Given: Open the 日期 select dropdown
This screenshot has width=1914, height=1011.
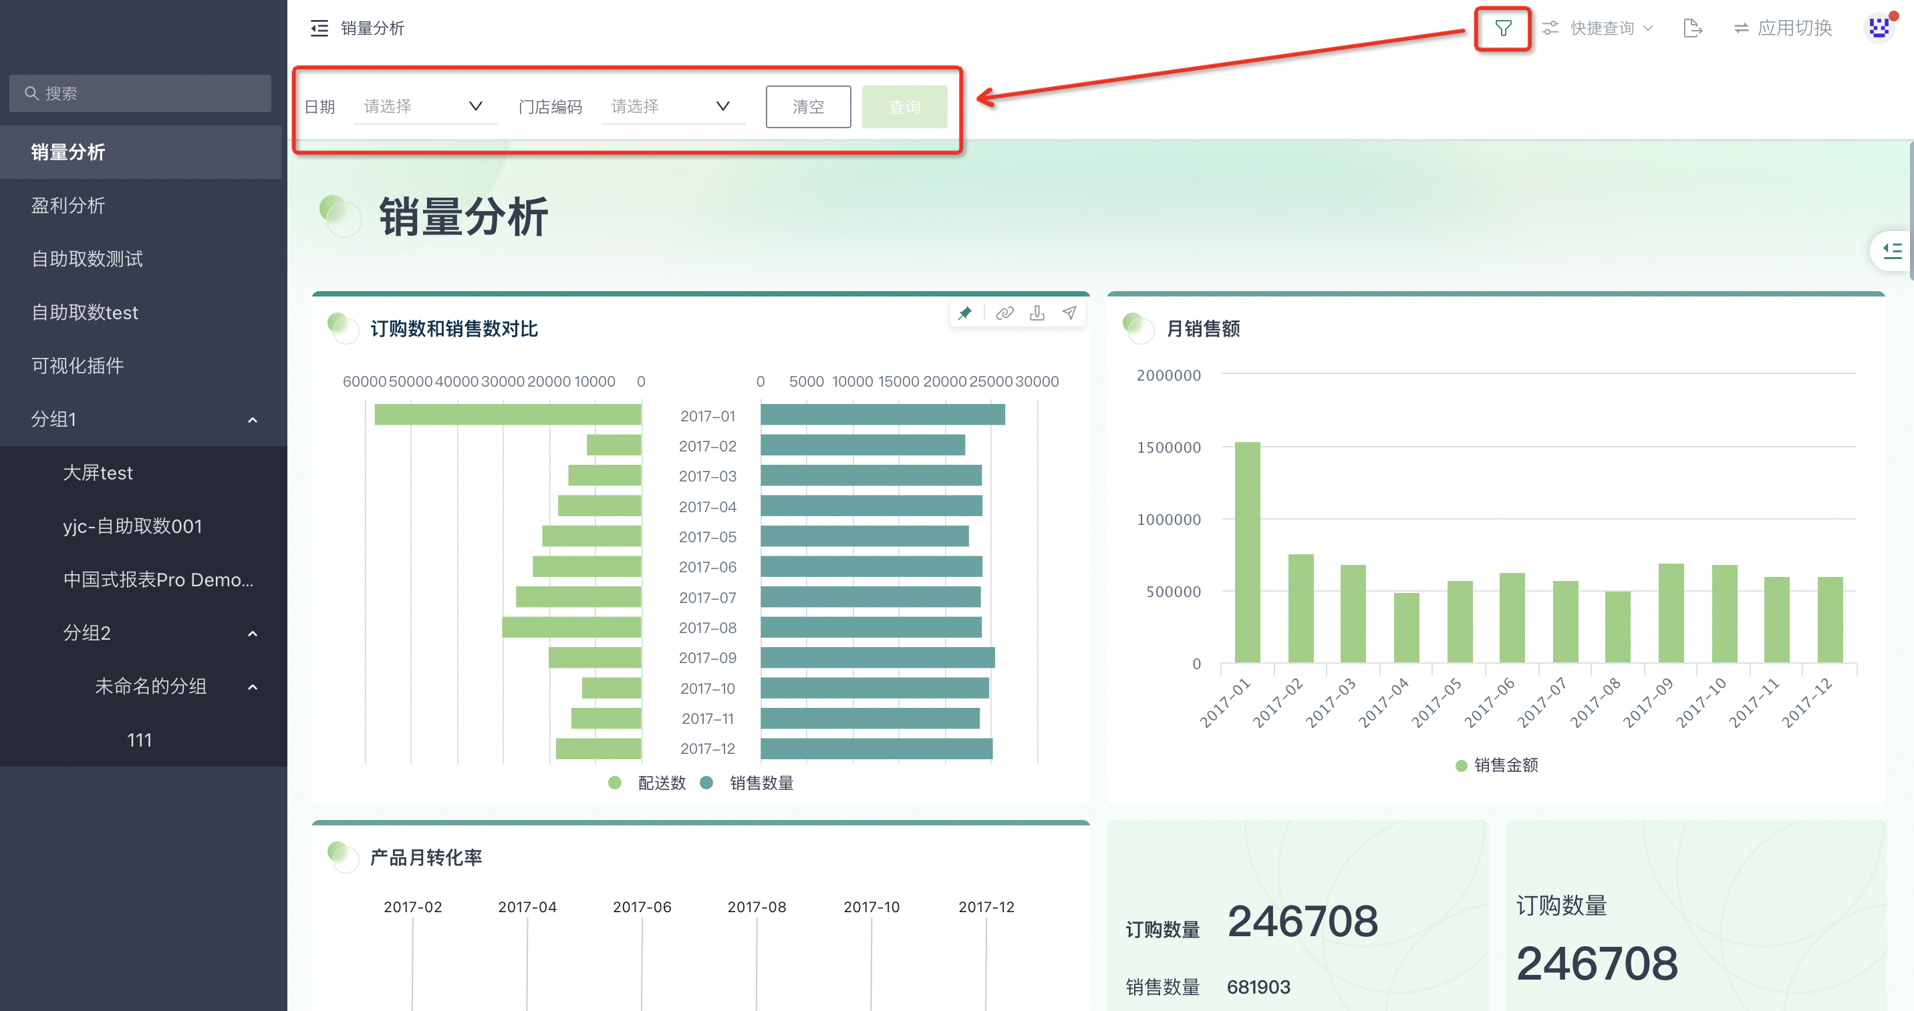Looking at the screenshot, I should 425,106.
